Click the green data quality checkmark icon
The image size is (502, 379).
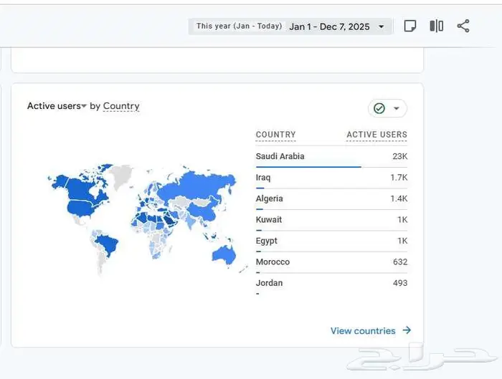(379, 108)
